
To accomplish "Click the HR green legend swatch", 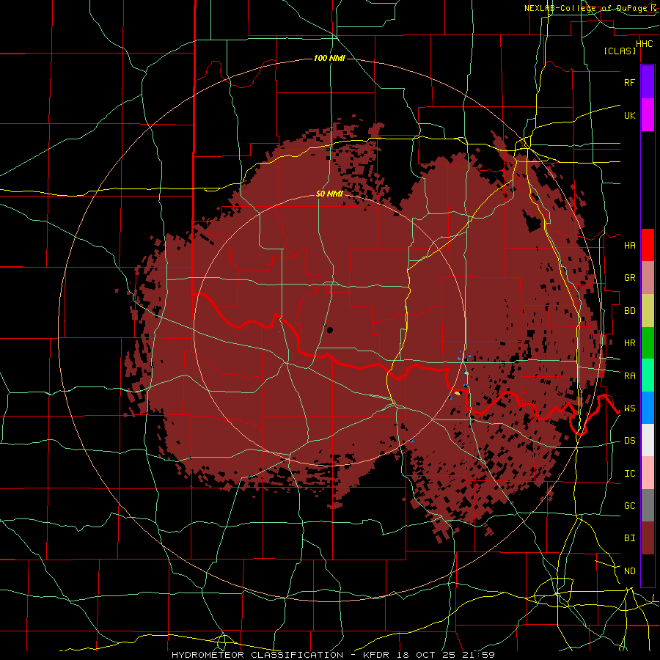I will click(648, 343).
